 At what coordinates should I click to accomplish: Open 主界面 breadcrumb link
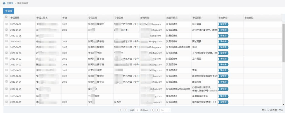(10, 3)
